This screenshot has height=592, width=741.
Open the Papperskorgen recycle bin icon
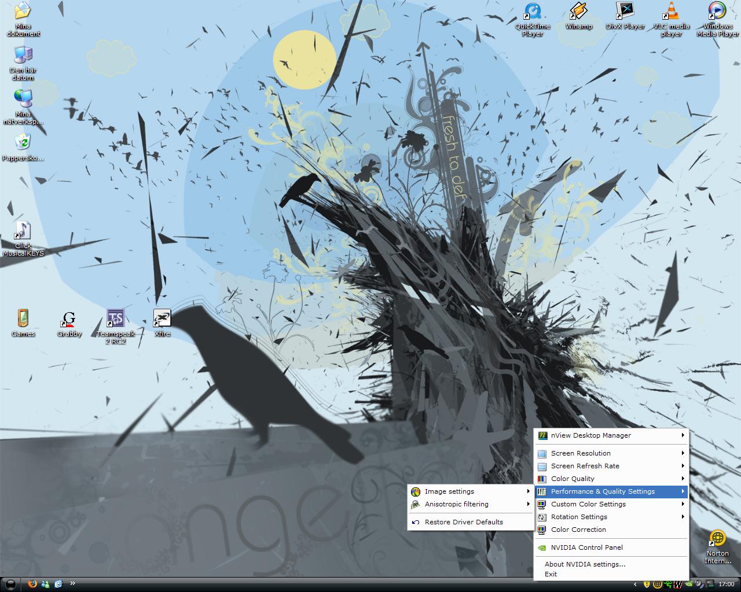(x=23, y=147)
